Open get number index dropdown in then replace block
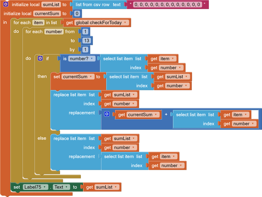Image resolution: width=262 pixels, height=197 pixels. 133,104
